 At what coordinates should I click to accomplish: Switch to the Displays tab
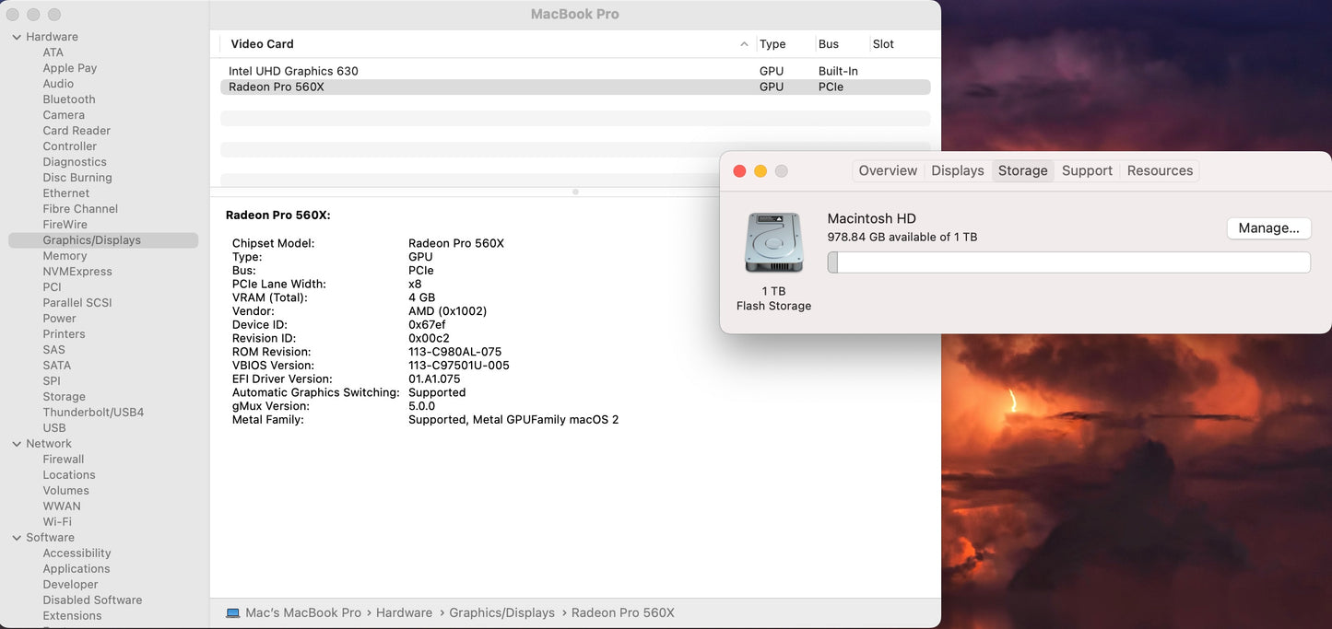pos(957,170)
